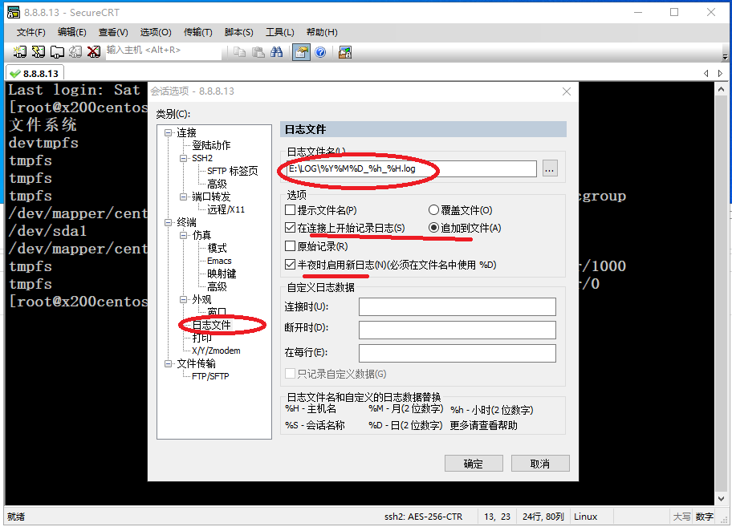Collapse the SSH2 tree node
Image resolution: width=732 pixels, height=527 pixels.
tap(184, 158)
